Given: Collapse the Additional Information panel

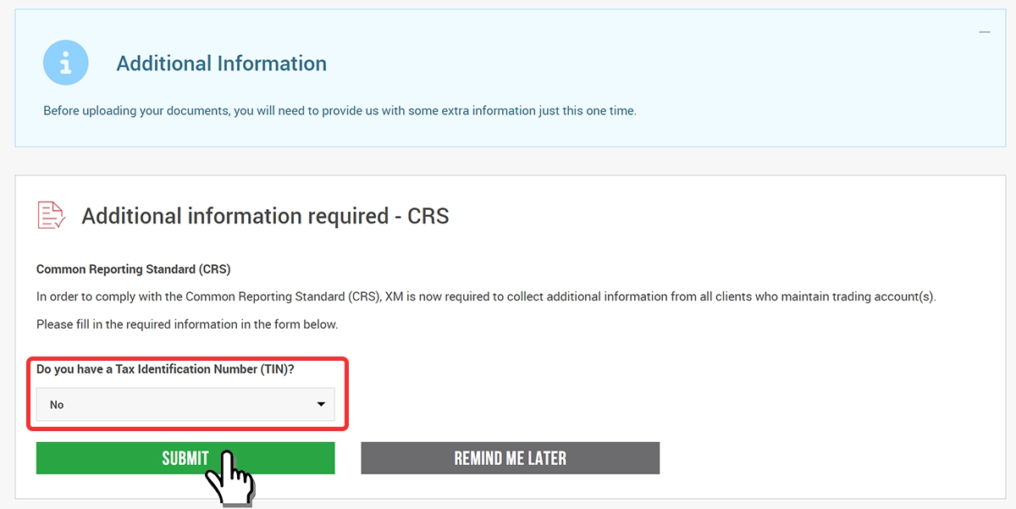Looking at the screenshot, I should coord(985,32).
